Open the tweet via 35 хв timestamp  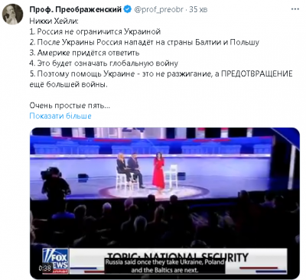click(x=198, y=10)
